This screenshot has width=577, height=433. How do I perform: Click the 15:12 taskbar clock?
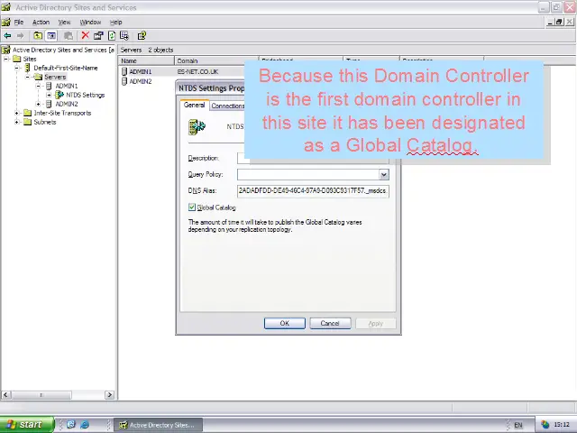coord(562,425)
